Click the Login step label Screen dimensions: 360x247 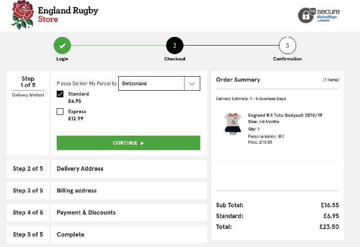coord(62,59)
